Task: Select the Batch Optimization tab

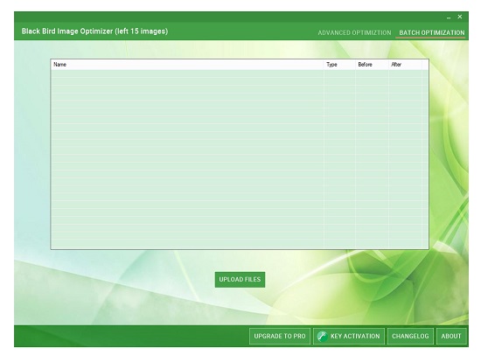Action: pos(432,32)
